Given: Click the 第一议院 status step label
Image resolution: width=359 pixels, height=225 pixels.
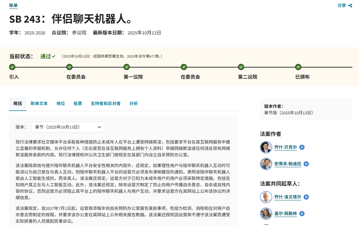Looking at the screenshot, I should coord(133,77).
